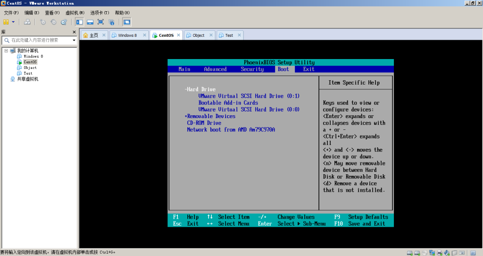Click the camera device status bar icon
The height and width of the screenshot is (256, 483).
tap(462, 253)
